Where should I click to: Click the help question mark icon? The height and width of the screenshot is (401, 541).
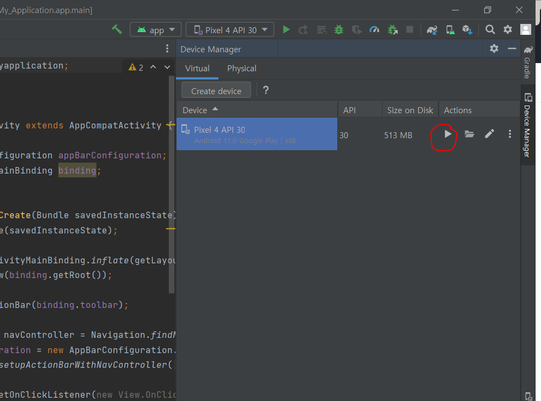click(x=266, y=90)
